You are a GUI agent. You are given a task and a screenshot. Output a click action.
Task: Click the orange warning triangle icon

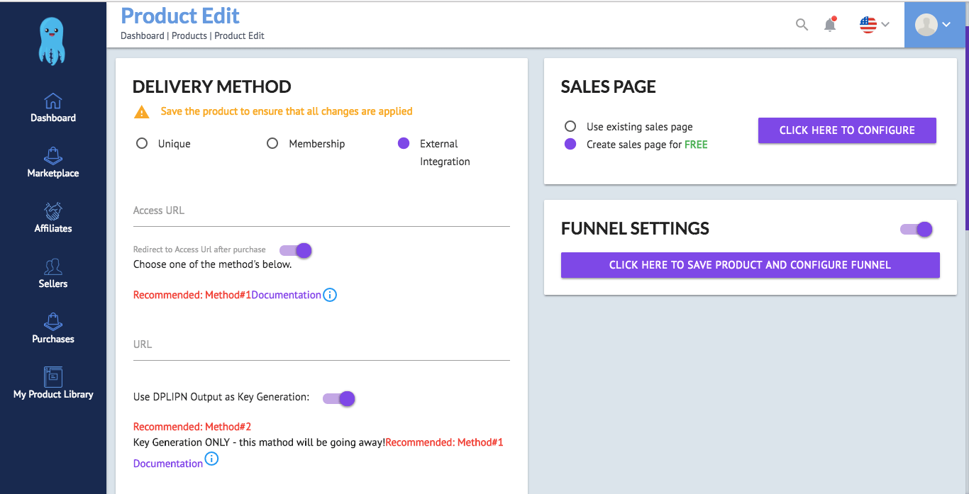point(142,112)
